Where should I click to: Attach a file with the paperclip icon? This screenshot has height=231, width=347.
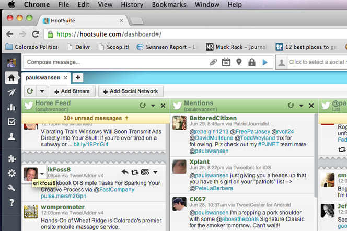tap(213, 62)
